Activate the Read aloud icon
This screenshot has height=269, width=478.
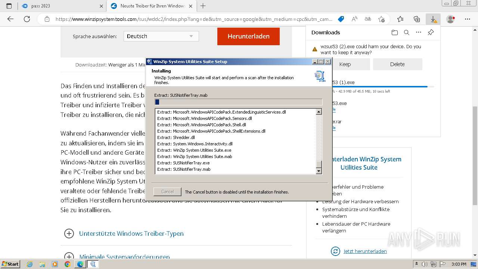coord(354,19)
